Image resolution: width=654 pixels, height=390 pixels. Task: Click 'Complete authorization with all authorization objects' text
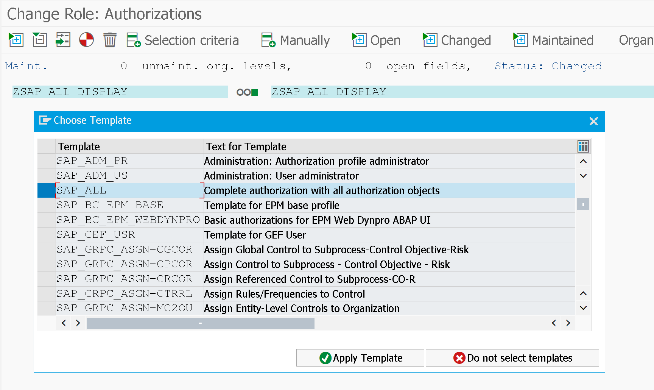[322, 190]
